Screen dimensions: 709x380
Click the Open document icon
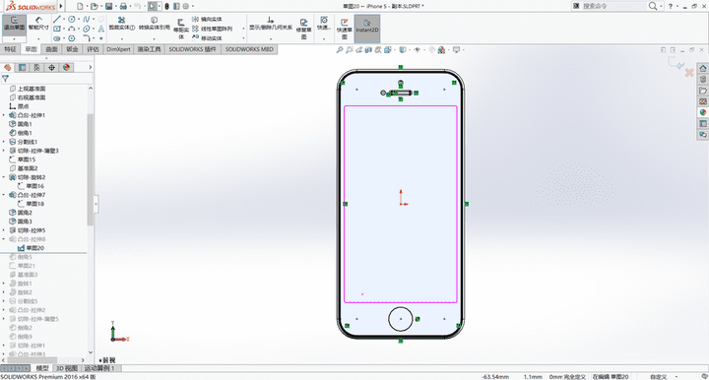point(94,6)
